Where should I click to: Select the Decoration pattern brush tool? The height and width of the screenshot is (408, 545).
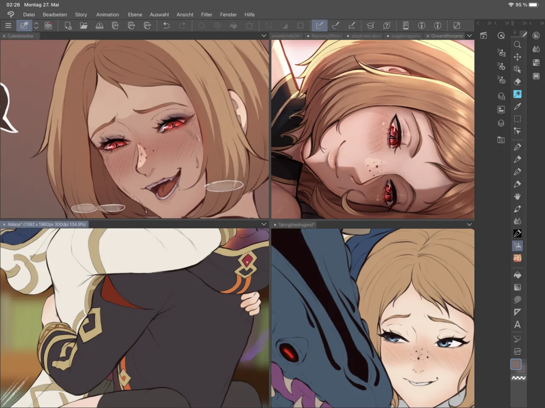[517, 258]
